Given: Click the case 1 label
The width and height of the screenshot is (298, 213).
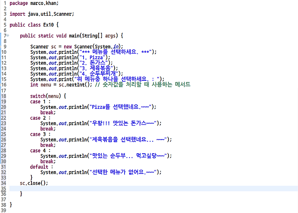Looking at the screenshot, I should click(40, 102).
